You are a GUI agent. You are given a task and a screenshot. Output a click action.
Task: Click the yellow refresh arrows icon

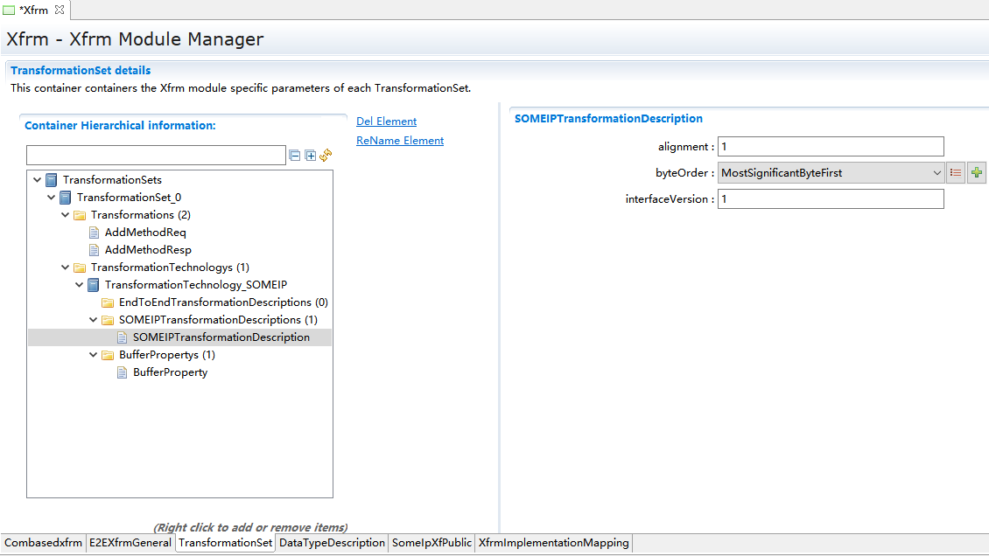click(326, 155)
